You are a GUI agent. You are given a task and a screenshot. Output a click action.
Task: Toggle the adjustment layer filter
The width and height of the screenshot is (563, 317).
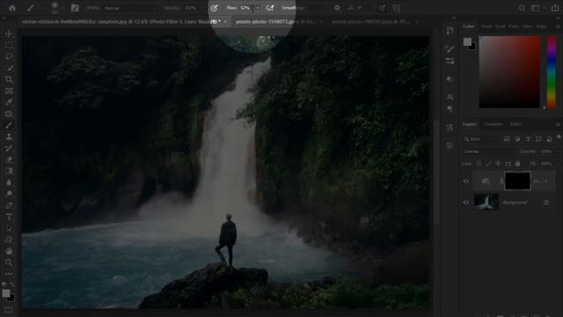point(517,139)
